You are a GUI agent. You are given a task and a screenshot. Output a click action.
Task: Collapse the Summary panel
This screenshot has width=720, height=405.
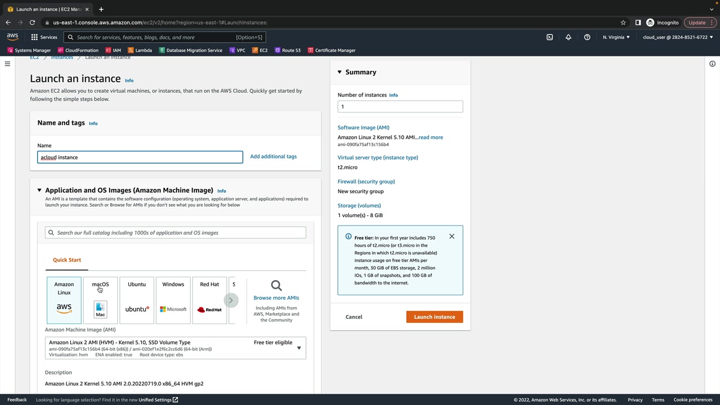[340, 72]
